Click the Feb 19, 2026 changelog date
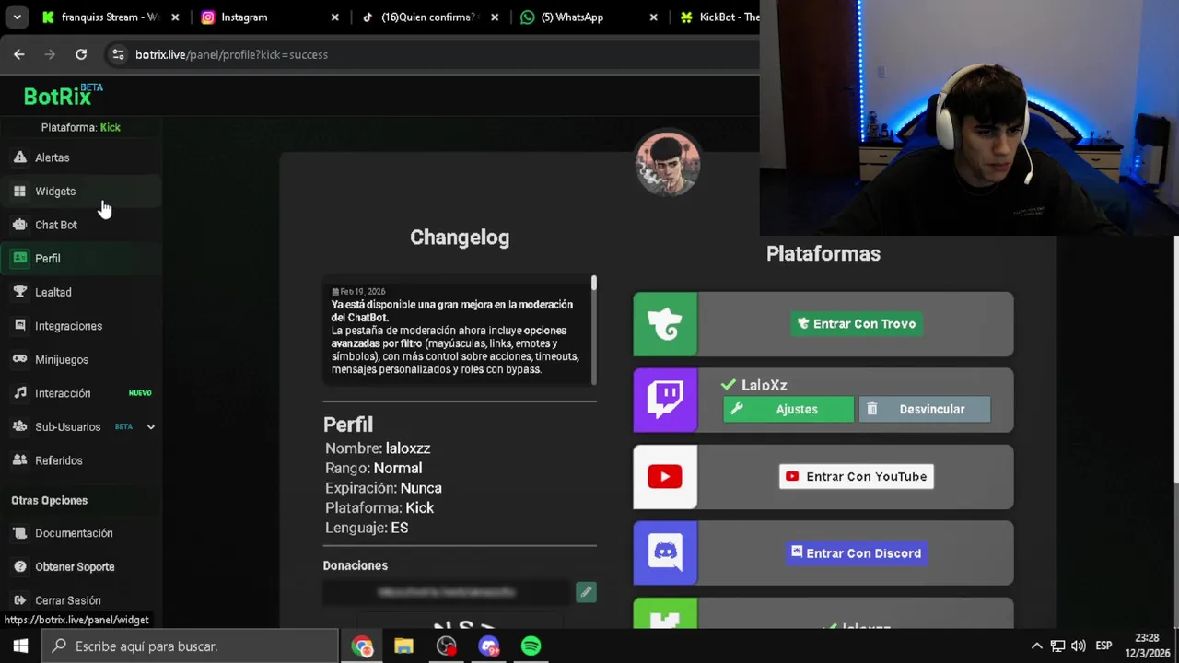 coord(358,292)
